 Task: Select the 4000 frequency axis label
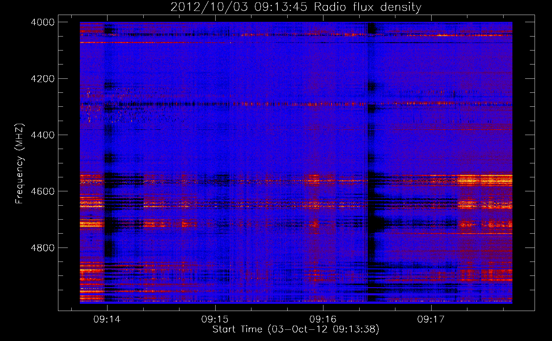click(43, 22)
